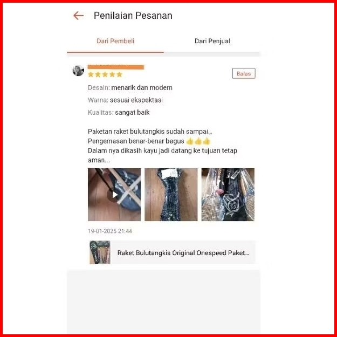Click the review timestamp 19-01-2025
Screen dimensions: 337x337
[110, 231]
